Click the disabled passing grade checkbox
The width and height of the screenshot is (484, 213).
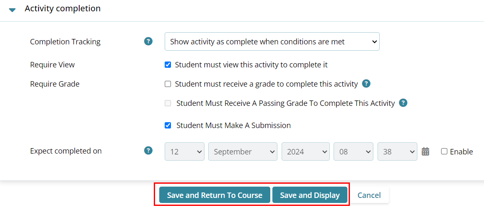[168, 103]
